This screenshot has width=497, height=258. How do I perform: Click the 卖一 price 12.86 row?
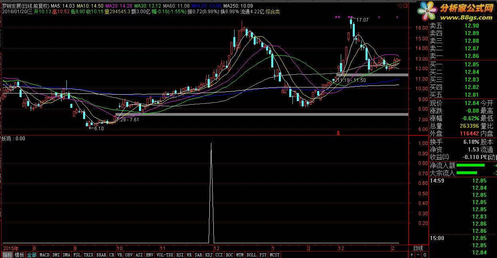pos(463,56)
